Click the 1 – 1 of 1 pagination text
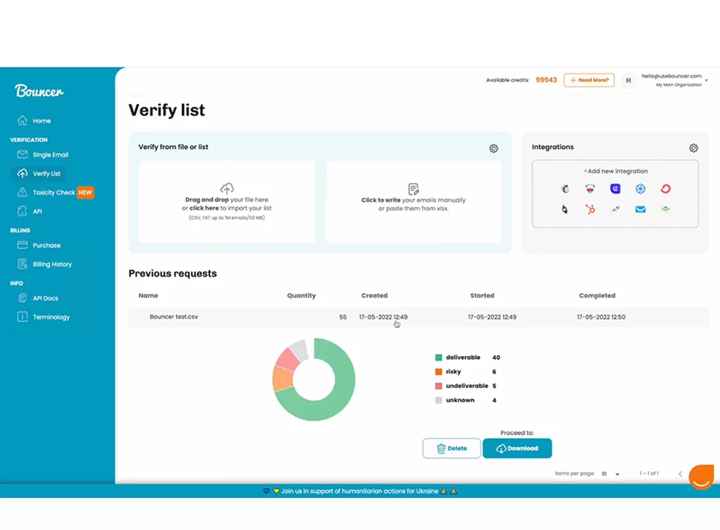The image size is (720, 530). tap(649, 474)
